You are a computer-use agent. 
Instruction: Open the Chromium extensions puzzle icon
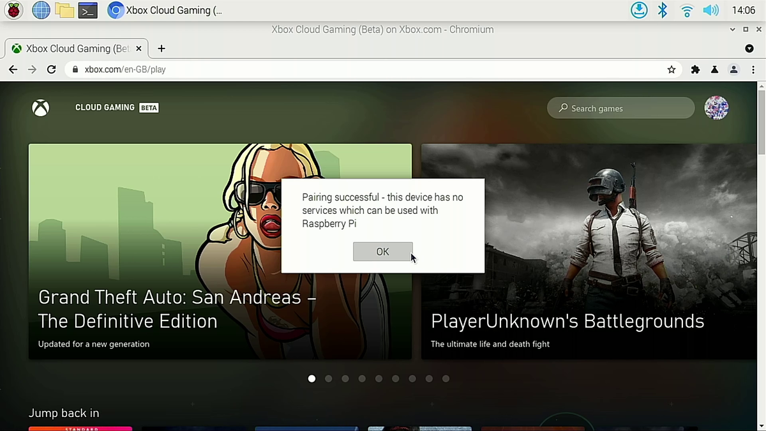tap(695, 69)
